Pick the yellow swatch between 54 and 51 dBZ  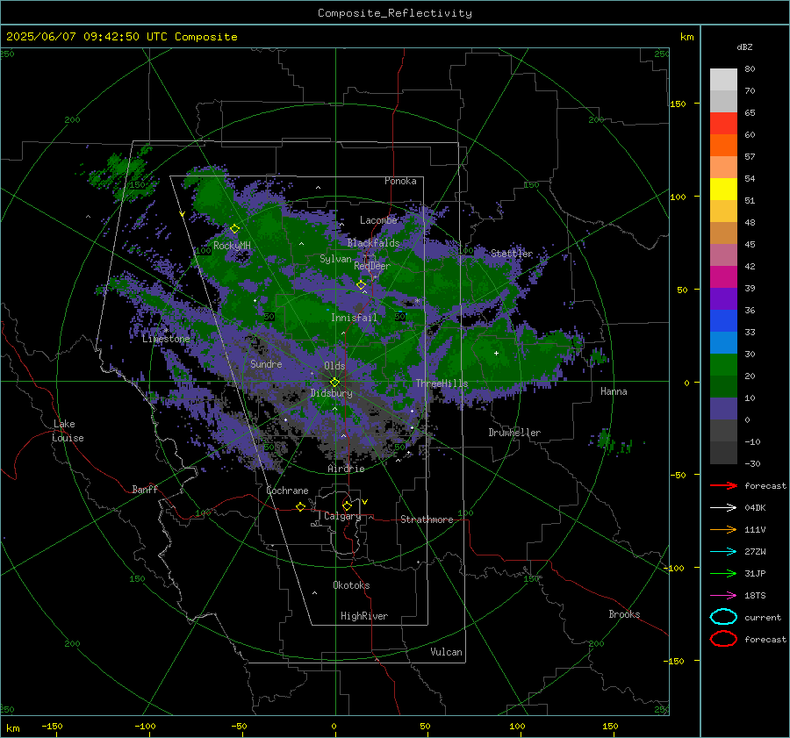[723, 190]
